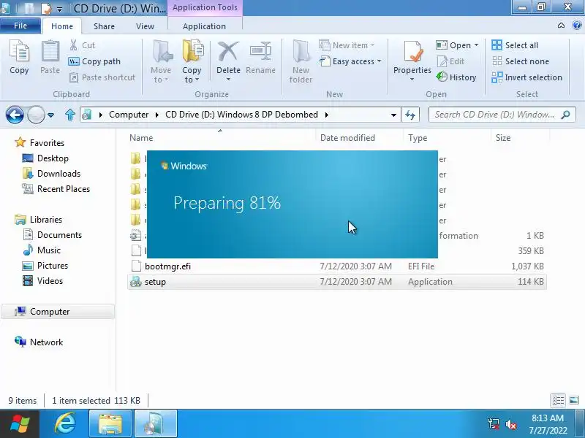Open the File menu tab

[20, 26]
